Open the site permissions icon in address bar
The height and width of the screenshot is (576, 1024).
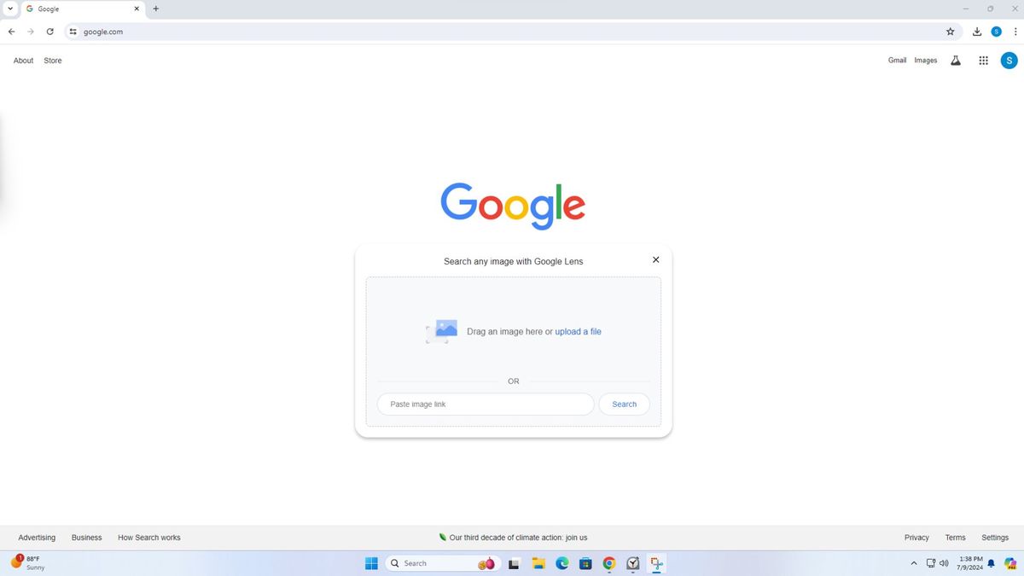click(x=73, y=32)
